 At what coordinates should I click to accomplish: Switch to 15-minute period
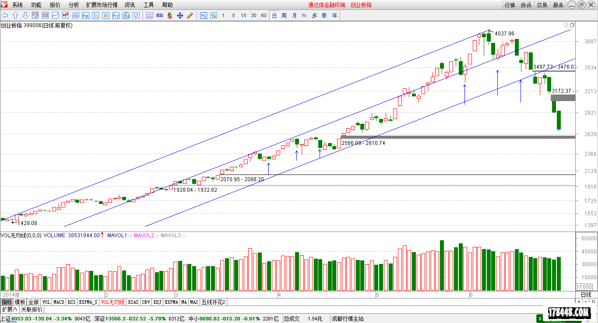click(243, 15)
